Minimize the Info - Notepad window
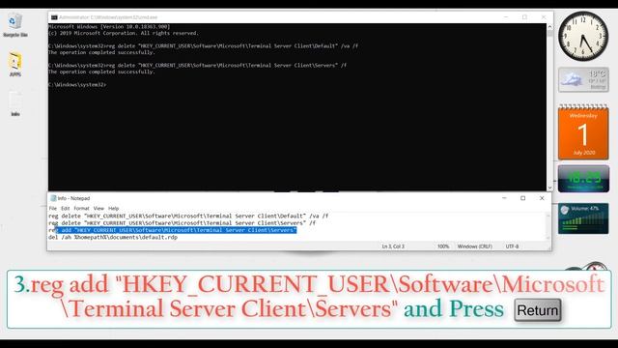 (504, 198)
